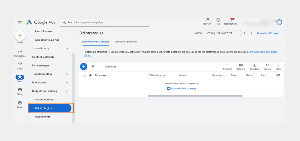Open Data manager
This screenshot has width=300, height=141.
(x=40, y=66)
